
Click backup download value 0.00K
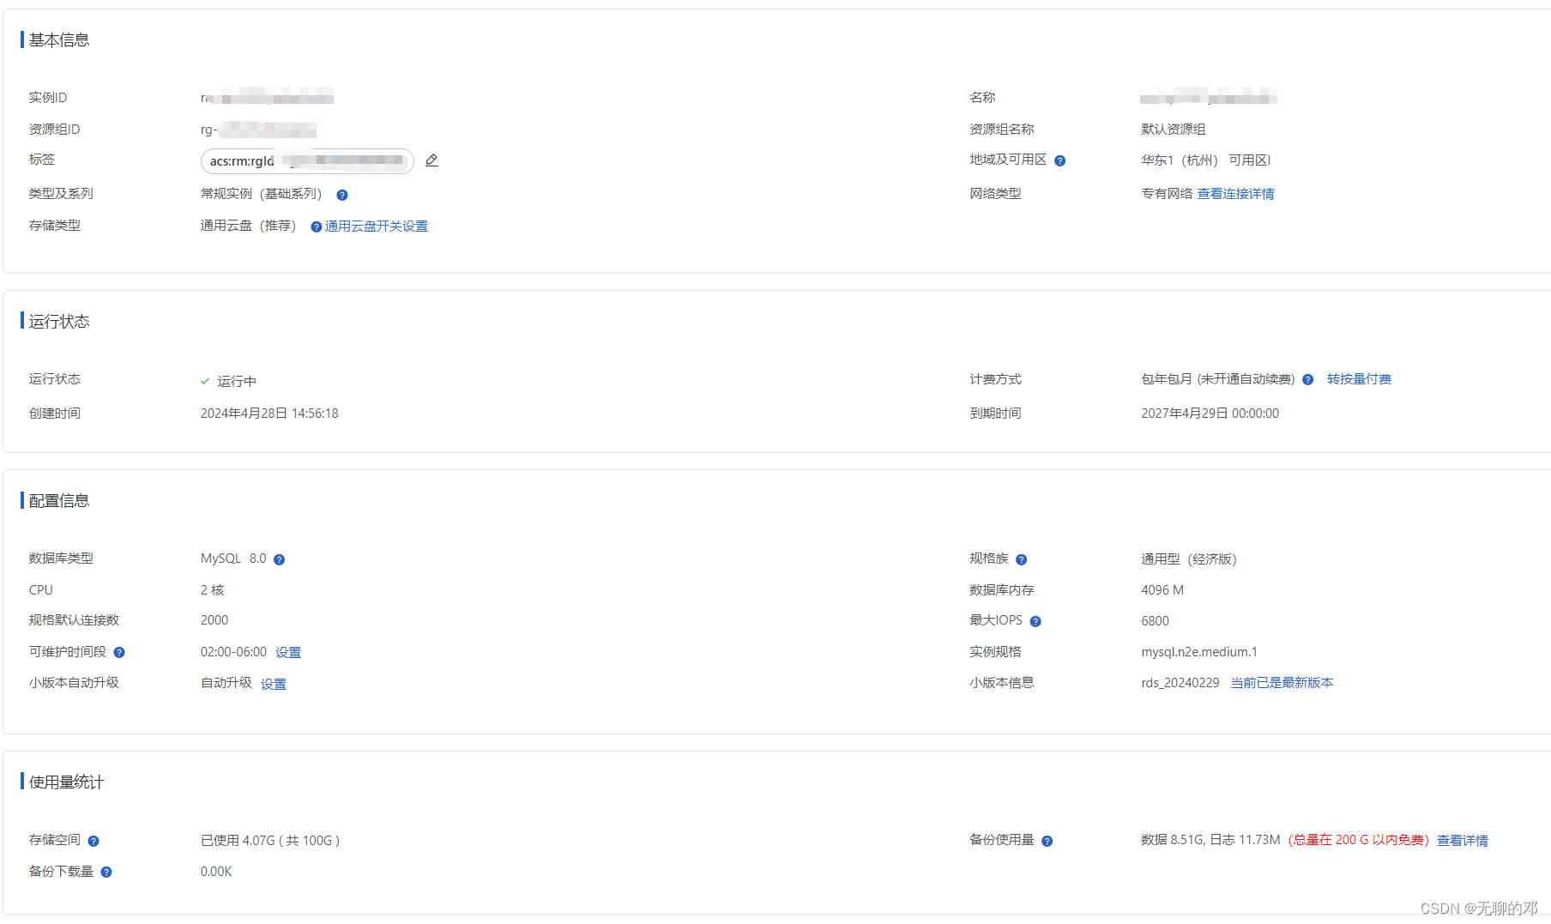[216, 872]
